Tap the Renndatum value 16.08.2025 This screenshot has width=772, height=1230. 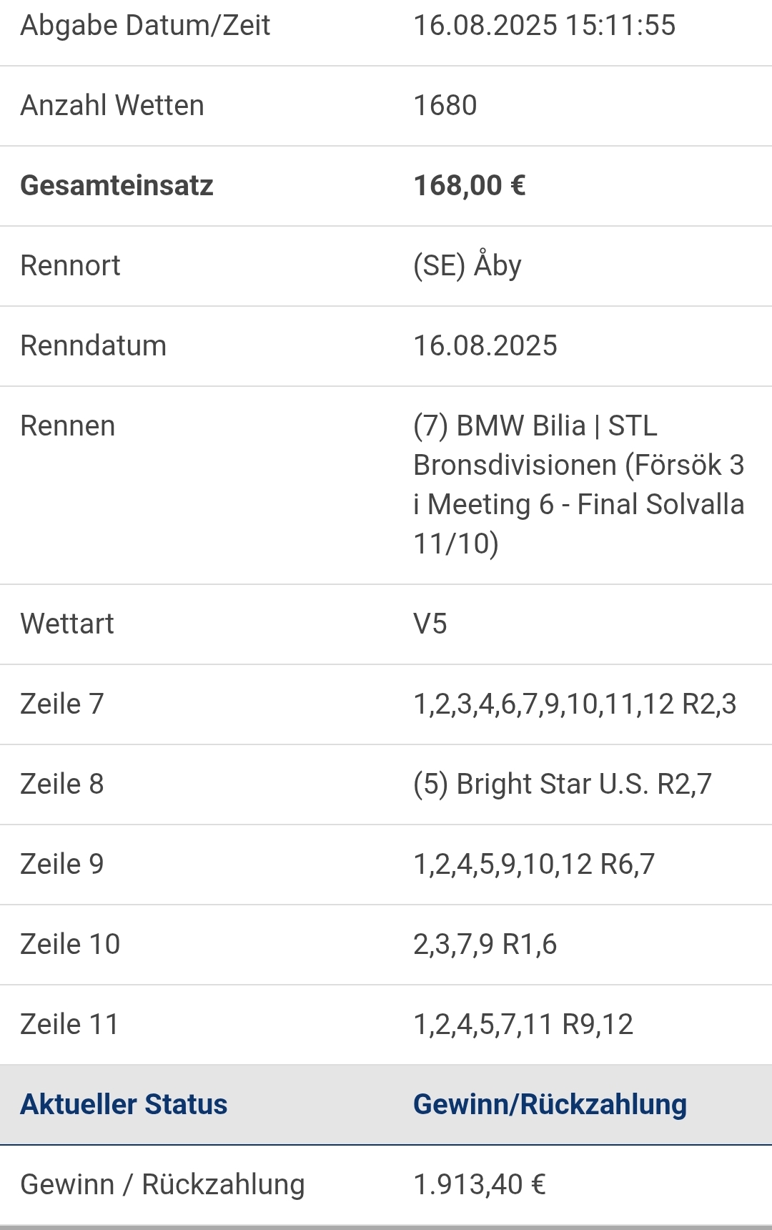[485, 346]
